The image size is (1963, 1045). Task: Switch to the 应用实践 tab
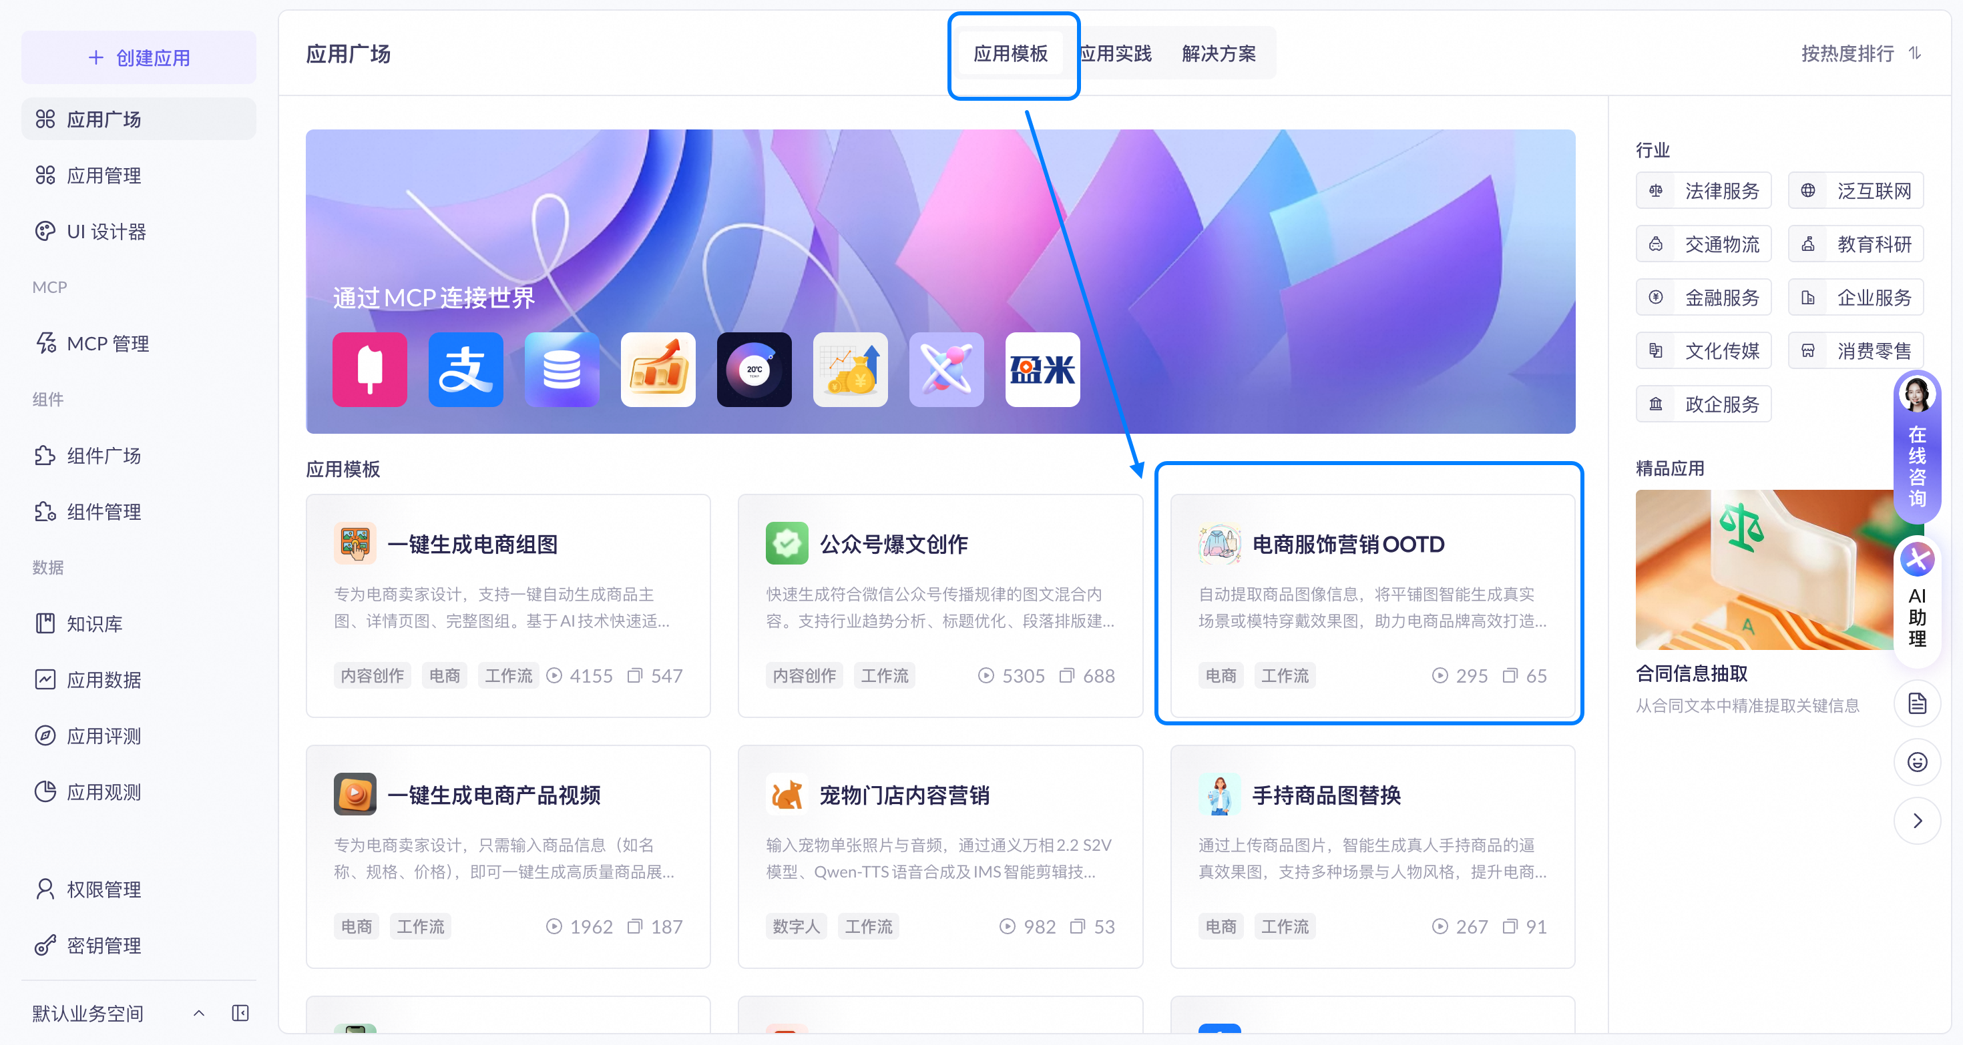(x=1116, y=53)
